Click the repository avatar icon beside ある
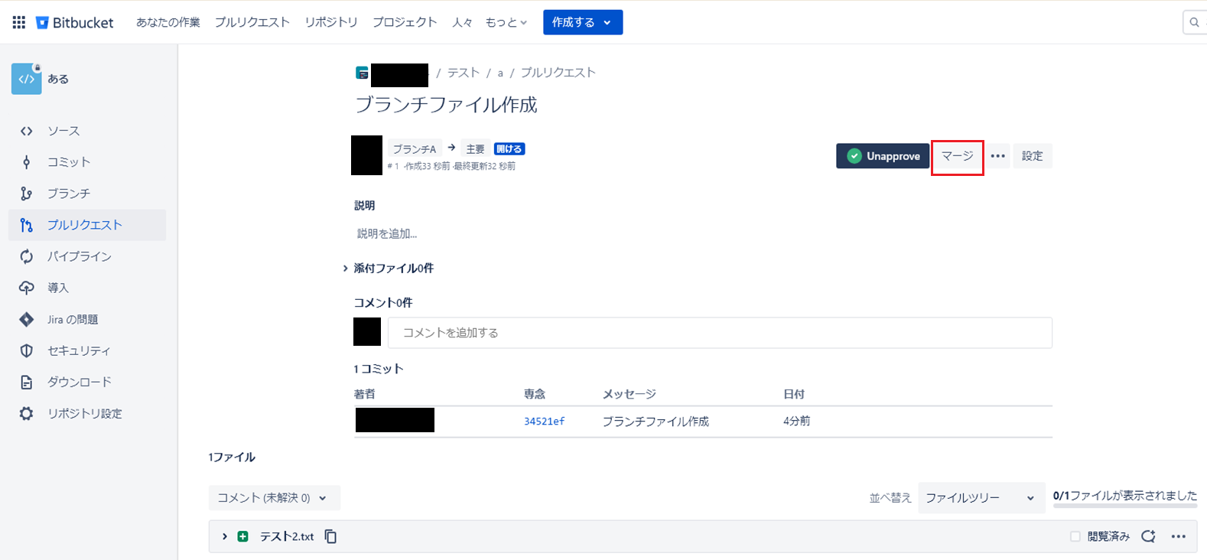 point(27,79)
